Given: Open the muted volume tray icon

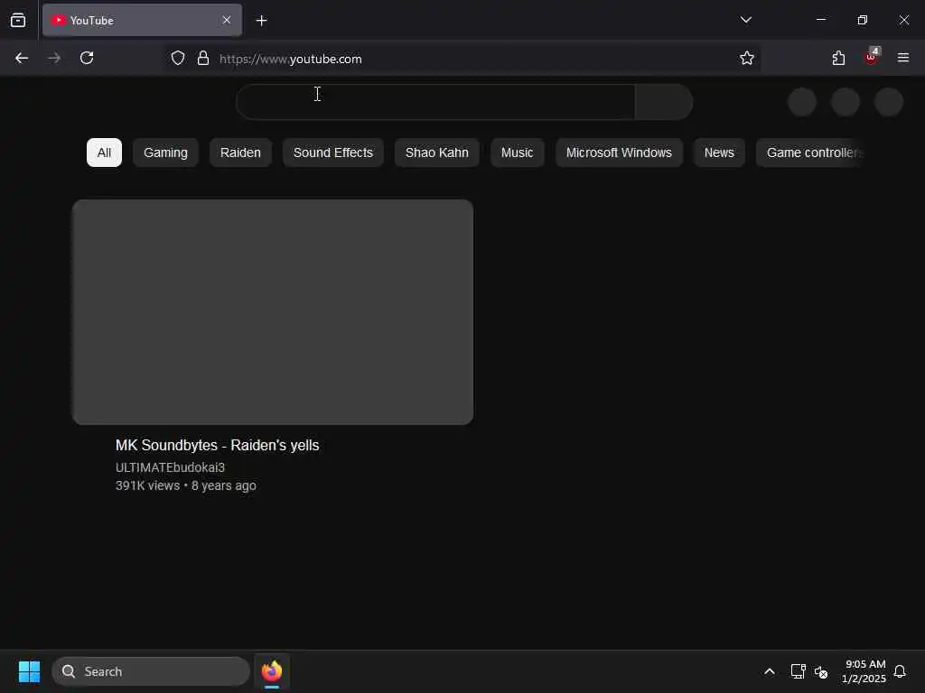Looking at the screenshot, I should (820, 671).
